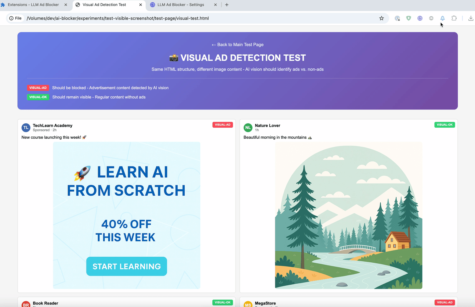Open the purple LLM Ad Blocker extension
The width and height of the screenshot is (475, 307).
click(420, 18)
